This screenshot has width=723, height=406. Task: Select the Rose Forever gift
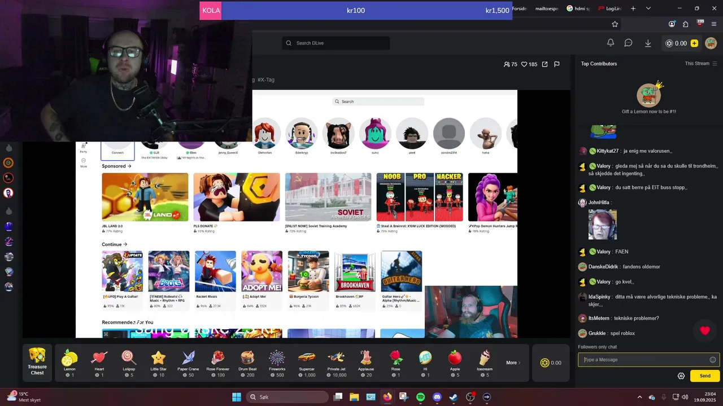(x=218, y=363)
